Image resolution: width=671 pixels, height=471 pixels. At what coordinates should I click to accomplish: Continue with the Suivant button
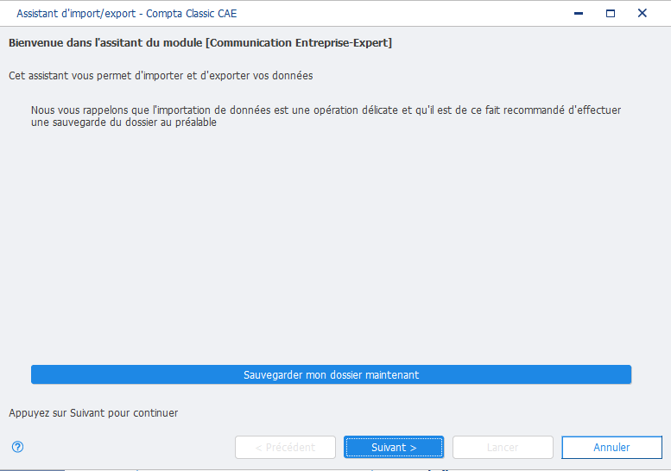pyautogui.click(x=394, y=447)
